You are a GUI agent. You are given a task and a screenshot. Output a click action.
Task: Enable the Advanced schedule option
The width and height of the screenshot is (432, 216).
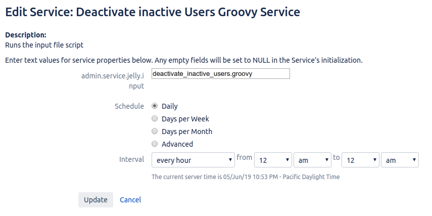pyautogui.click(x=155, y=144)
